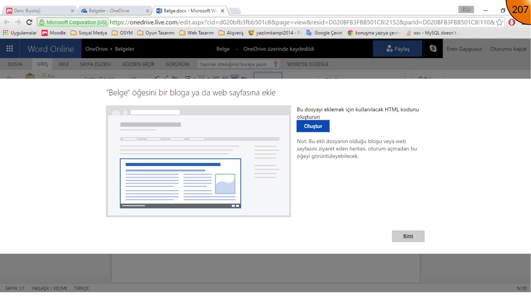The image size is (531, 298).
Task: Click the Eren profile button
Action: (466, 9)
